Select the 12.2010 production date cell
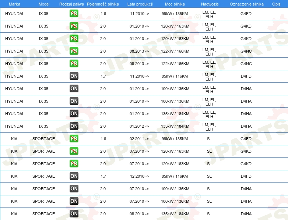288x220 pixels. point(139,176)
